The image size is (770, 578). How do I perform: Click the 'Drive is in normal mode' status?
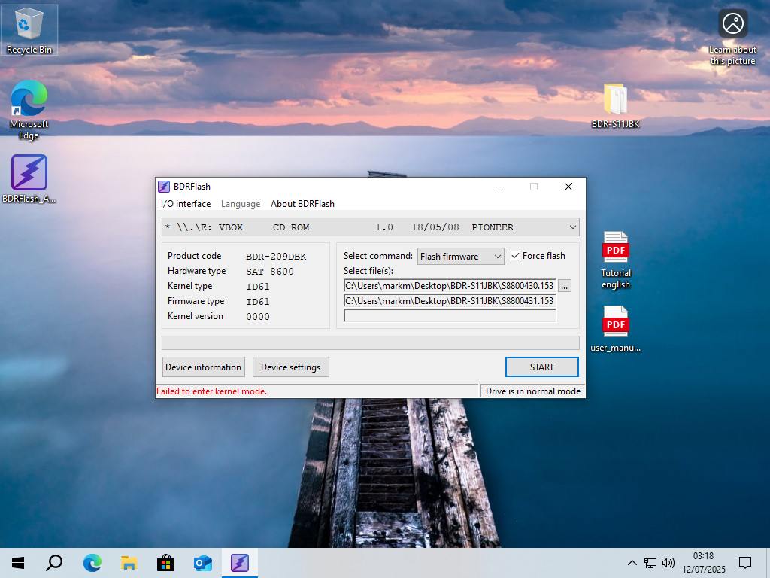[533, 391]
